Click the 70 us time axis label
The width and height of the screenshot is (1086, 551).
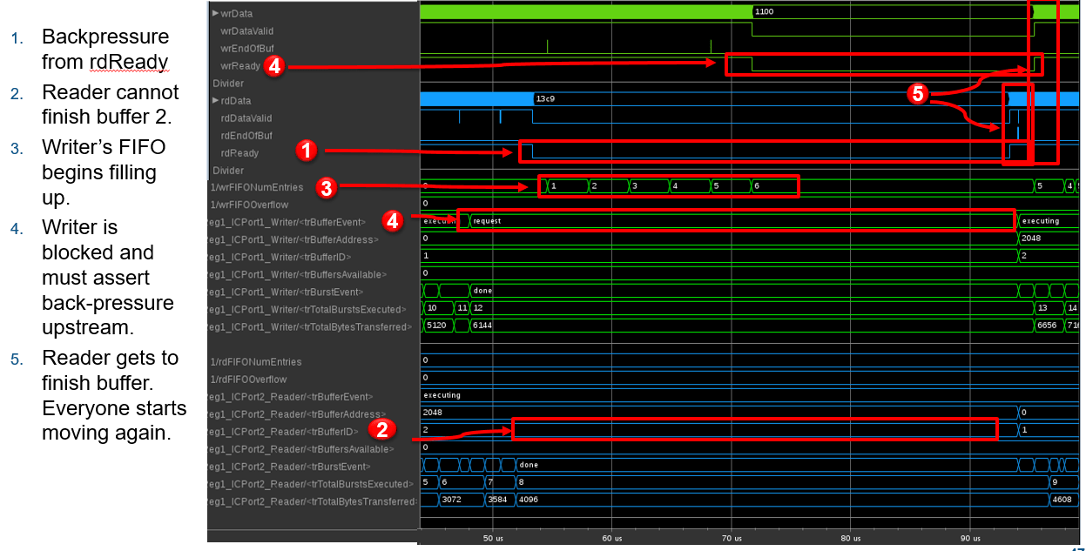[x=732, y=539]
